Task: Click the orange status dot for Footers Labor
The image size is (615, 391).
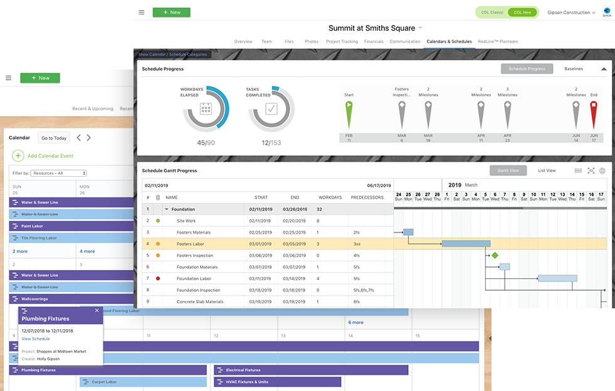Action: point(158,244)
